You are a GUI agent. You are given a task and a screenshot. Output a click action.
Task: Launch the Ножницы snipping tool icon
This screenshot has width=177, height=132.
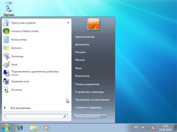6,56
